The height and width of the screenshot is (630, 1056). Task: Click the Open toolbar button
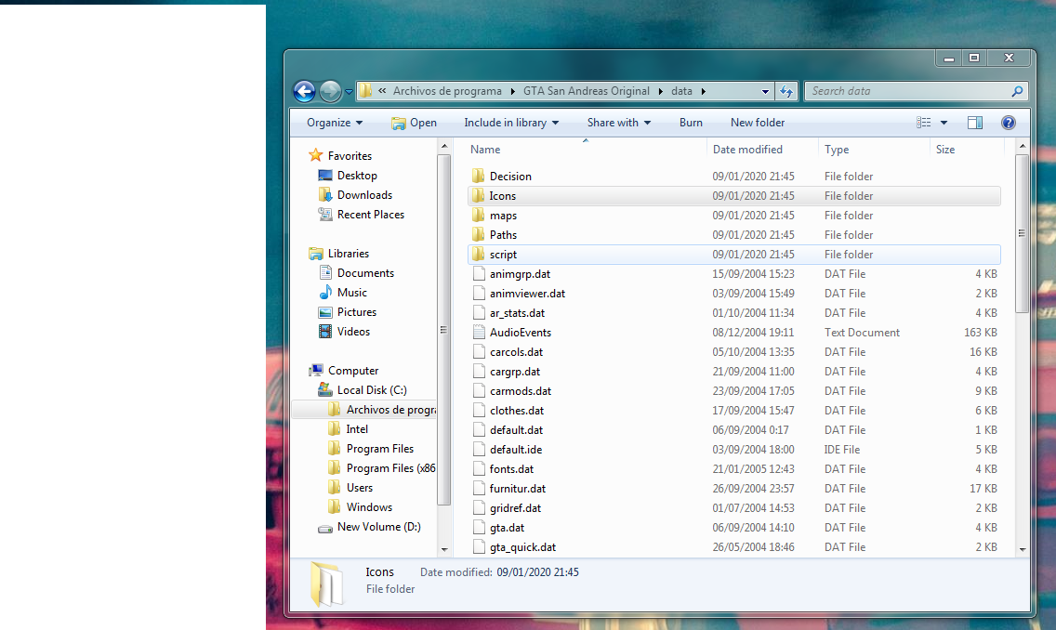click(415, 123)
